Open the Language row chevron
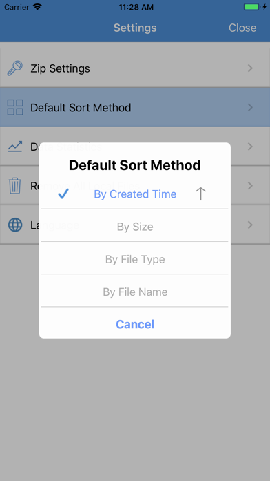This screenshot has height=481, width=270. pos(250,225)
